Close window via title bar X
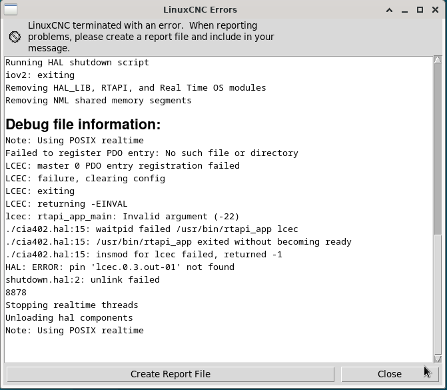Image resolution: width=447 pixels, height=390 pixels. pyautogui.click(x=435, y=10)
